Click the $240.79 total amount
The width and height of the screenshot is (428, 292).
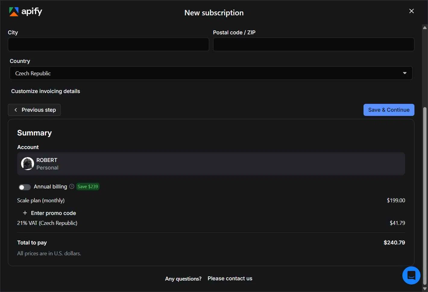tap(394, 243)
